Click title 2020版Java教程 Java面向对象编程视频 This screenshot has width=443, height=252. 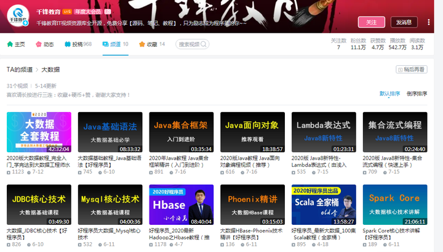pos(250,161)
